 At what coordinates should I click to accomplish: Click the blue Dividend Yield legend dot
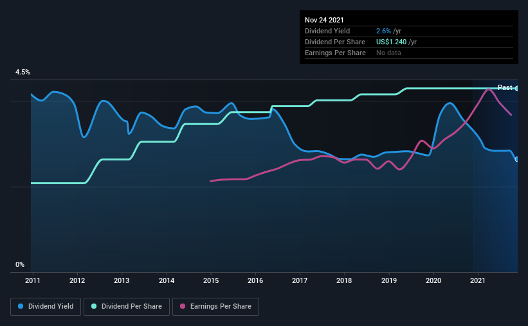point(21,306)
